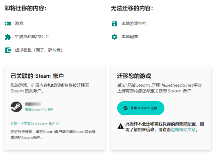Viewport: 215px width, 157px height.
Task: Click the 即将迁移的内容 heading
Action: (25, 8)
